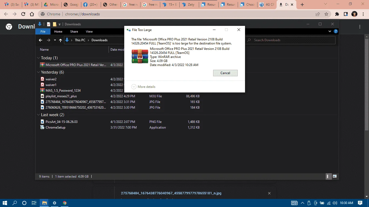This screenshot has height=207, width=369.
Task: Reload the Chrome downloads page
Action: [x=23, y=14]
